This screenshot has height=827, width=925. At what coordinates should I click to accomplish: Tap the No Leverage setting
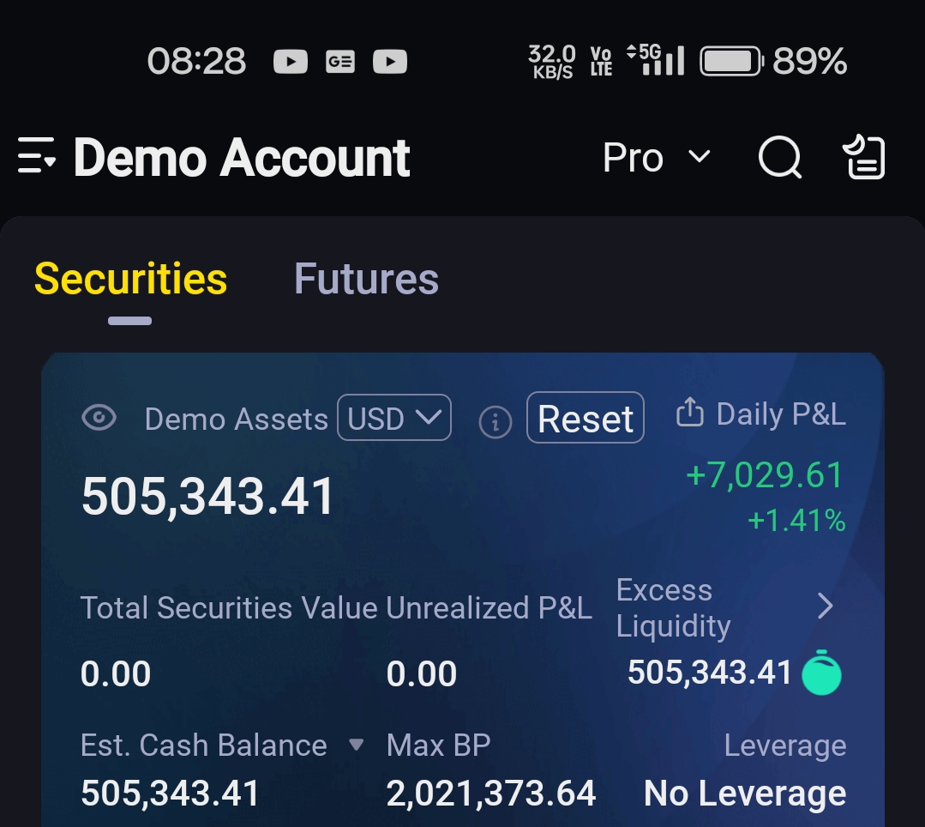(x=745, y=794)
